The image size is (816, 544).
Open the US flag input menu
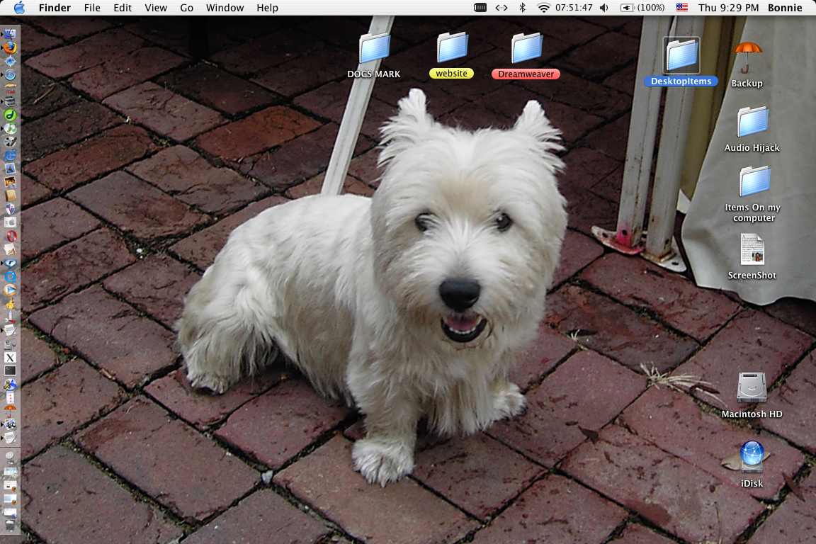pos(681,7)
